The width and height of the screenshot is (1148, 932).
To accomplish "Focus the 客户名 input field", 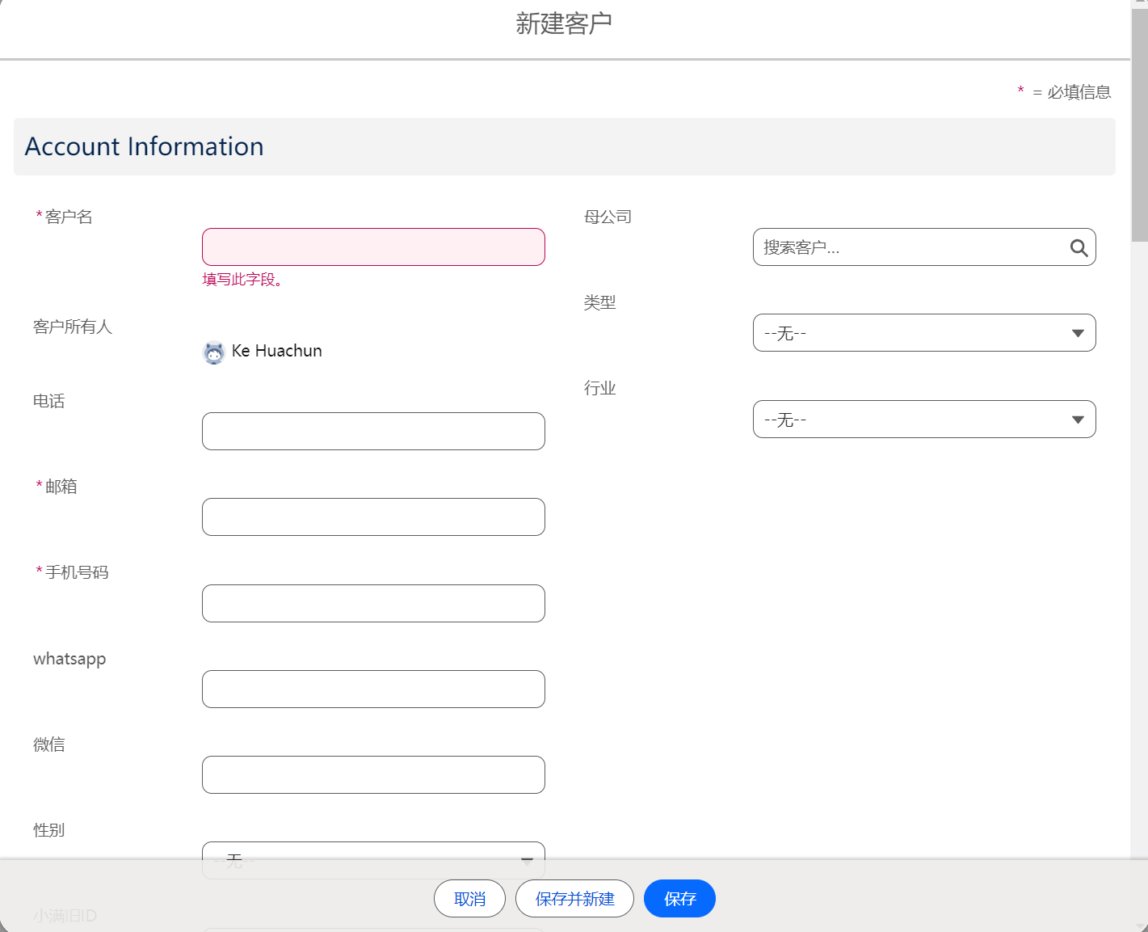I will tap(373, 247).
